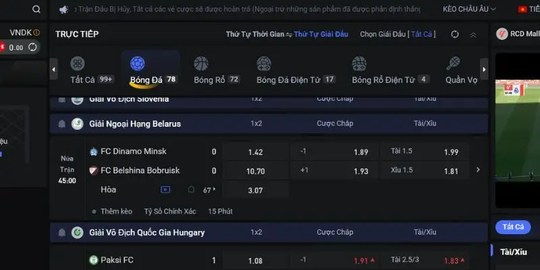Toggle match alert bell beside Hòa row
Screen dimensions: 540x270
(191, 190)
